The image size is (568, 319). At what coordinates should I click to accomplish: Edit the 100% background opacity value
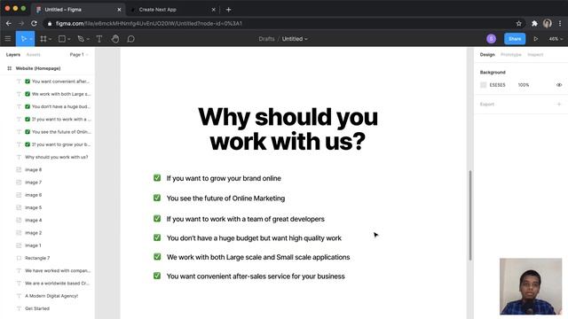tap(524, 85)
